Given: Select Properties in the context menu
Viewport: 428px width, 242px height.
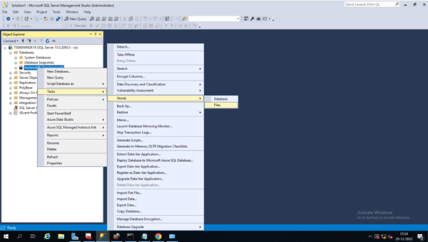Looking at the screenshot, I should point(54,163).
